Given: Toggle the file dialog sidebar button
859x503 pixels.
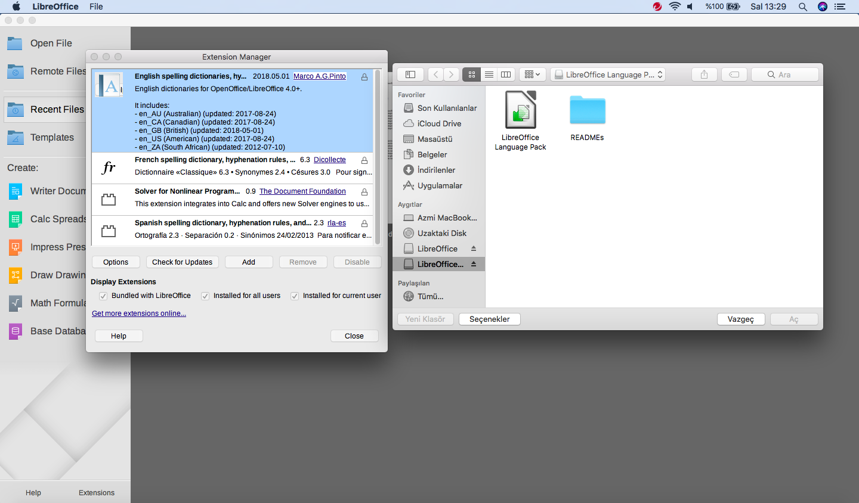Looking at the screenshot, I should 410,74.
